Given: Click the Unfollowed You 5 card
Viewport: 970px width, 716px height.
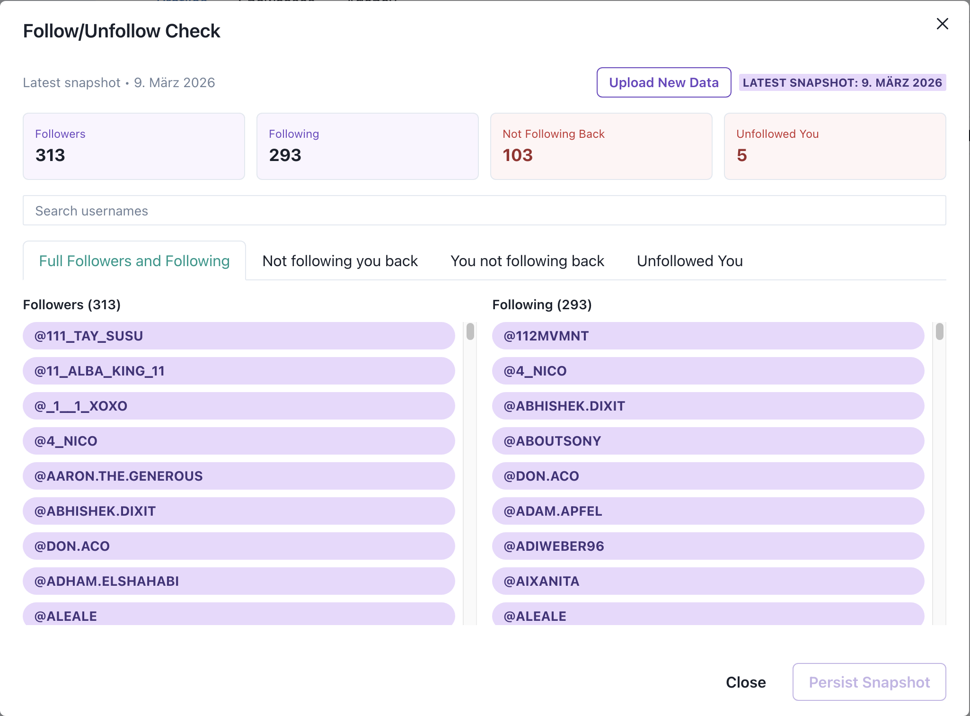Looking at the screenshot, I should (x=835, y=146).
